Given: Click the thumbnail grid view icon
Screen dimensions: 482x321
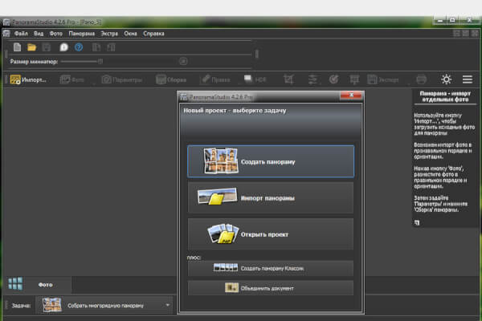Looking at the screenshot, I should coord(15,284).
